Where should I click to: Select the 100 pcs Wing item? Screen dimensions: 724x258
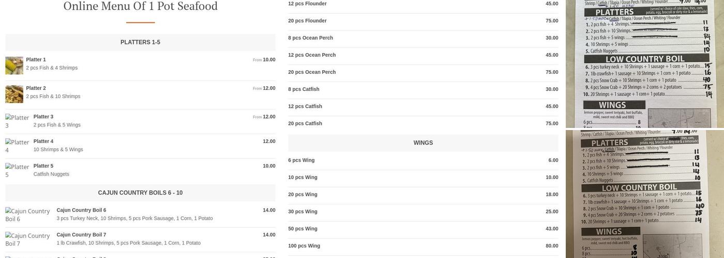(304, 246)
